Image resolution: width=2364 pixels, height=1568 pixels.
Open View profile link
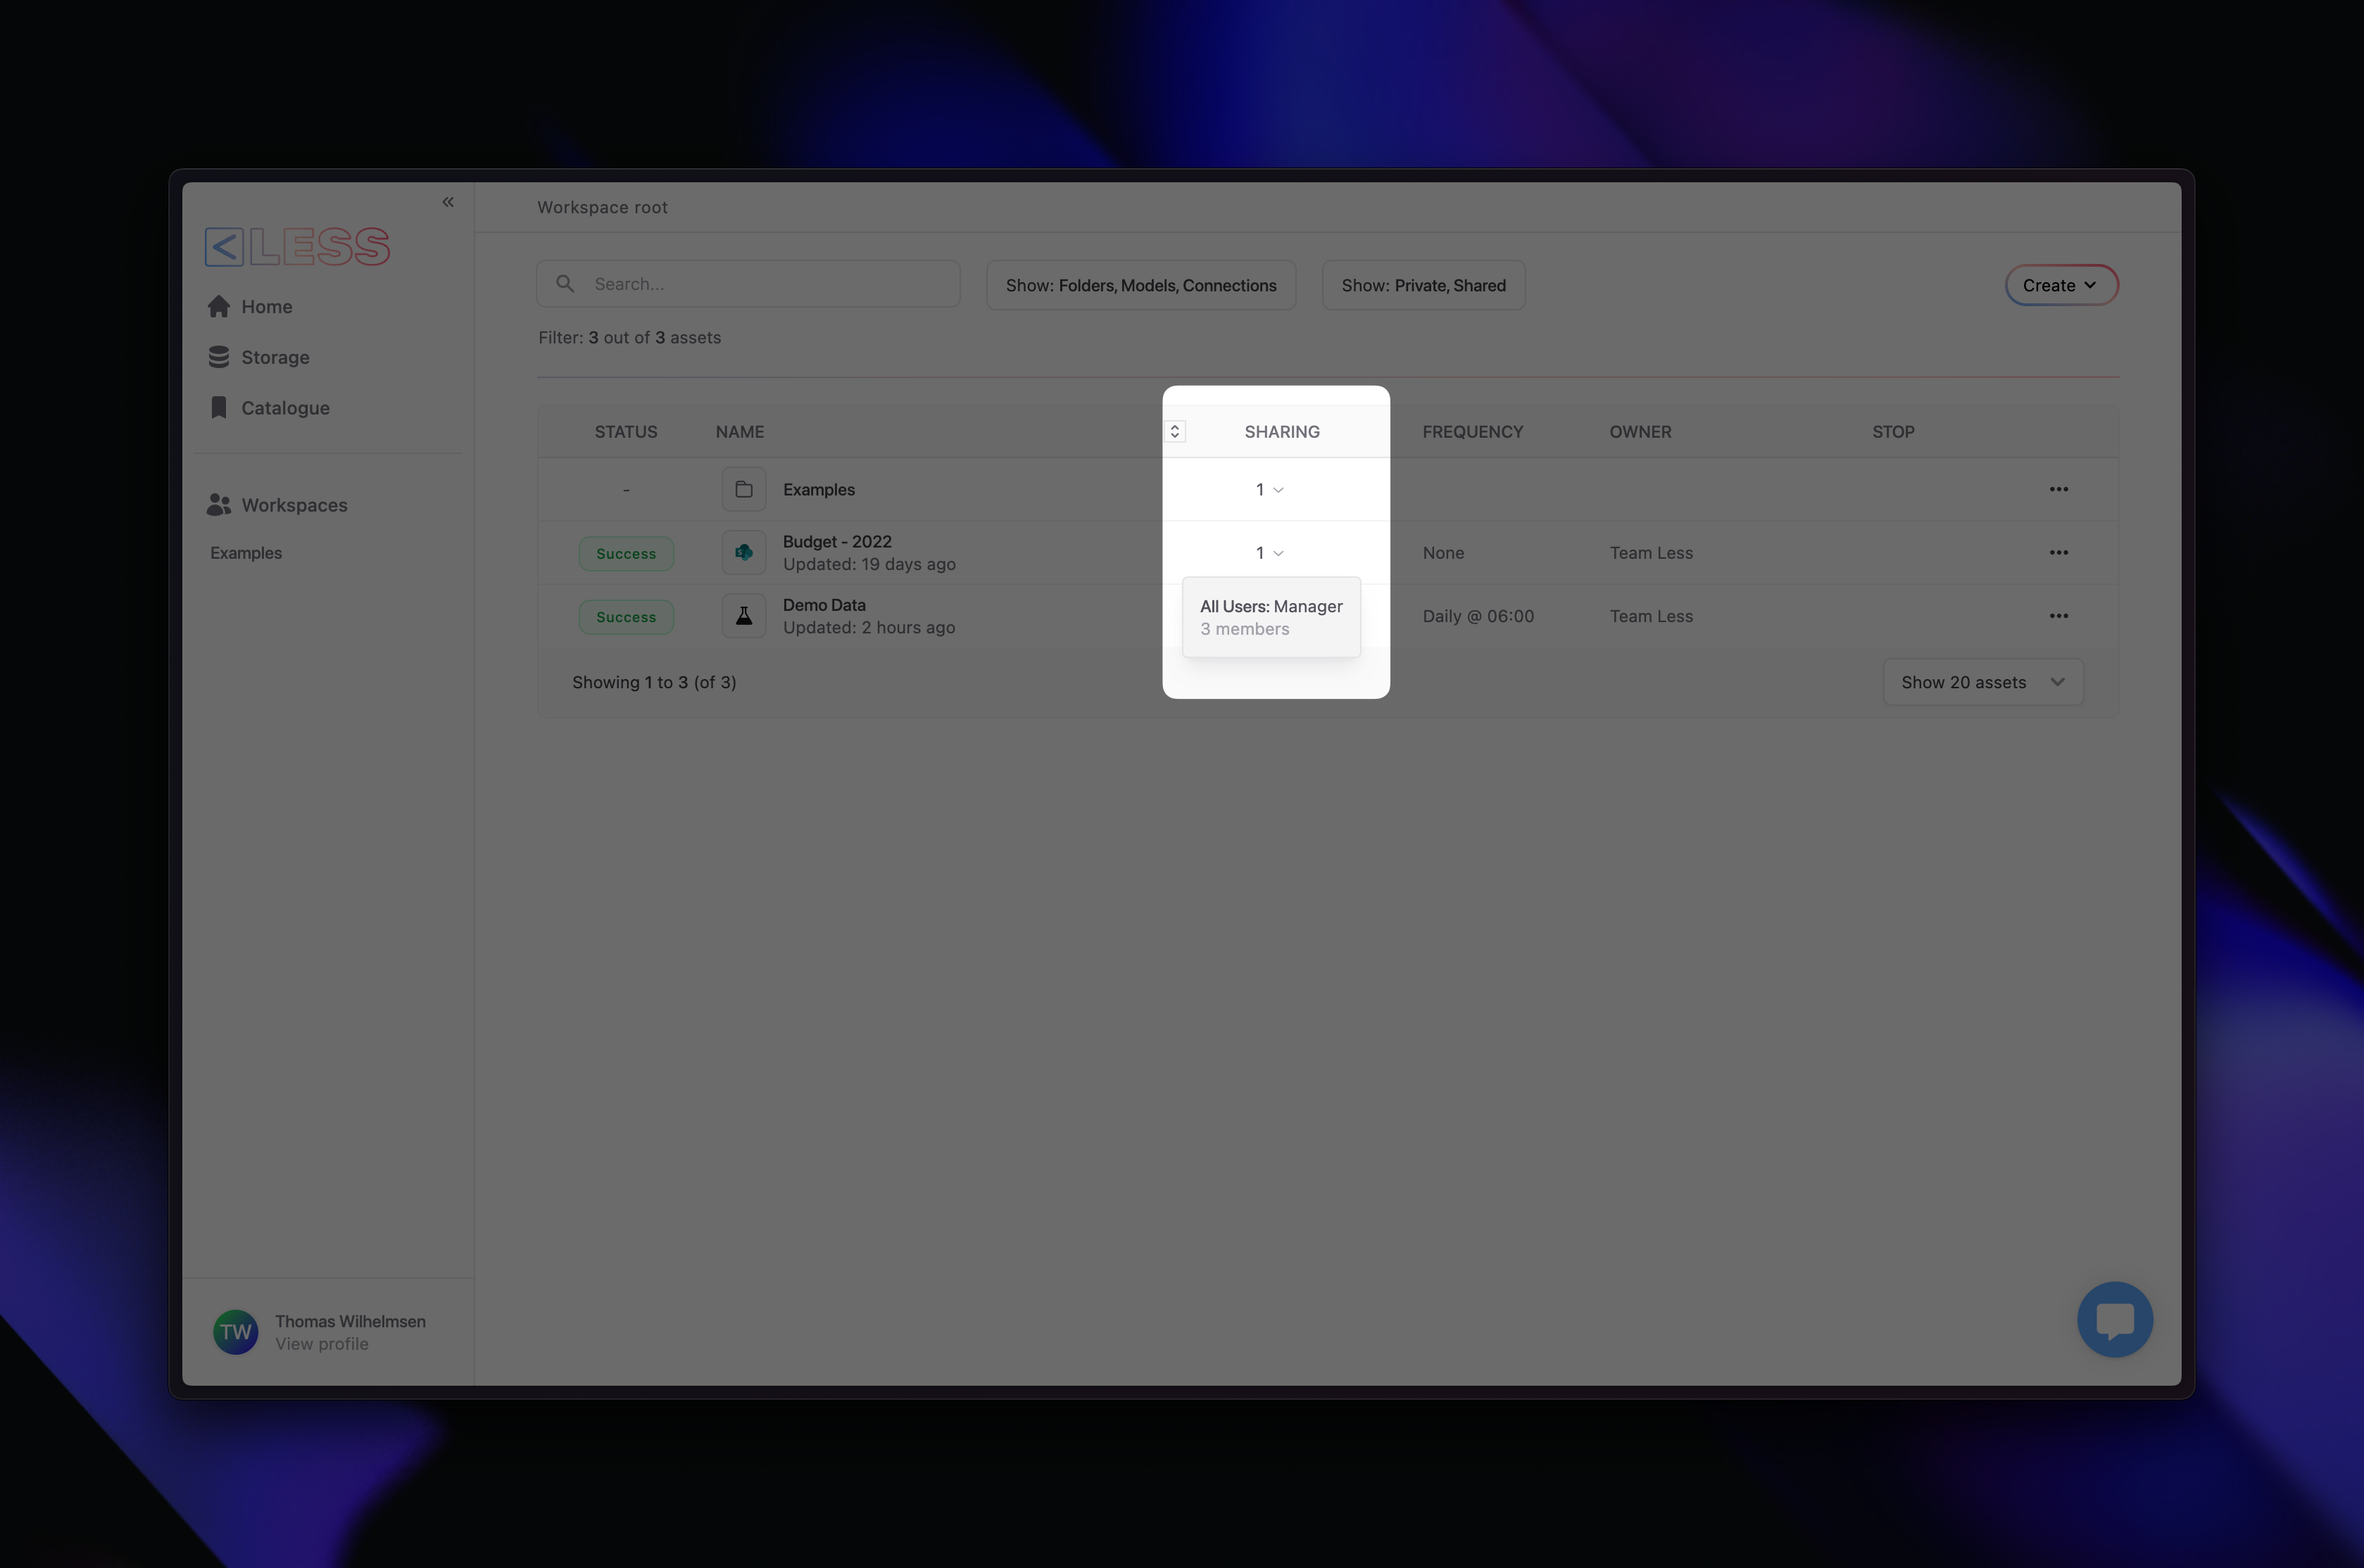coord(322,1344)
